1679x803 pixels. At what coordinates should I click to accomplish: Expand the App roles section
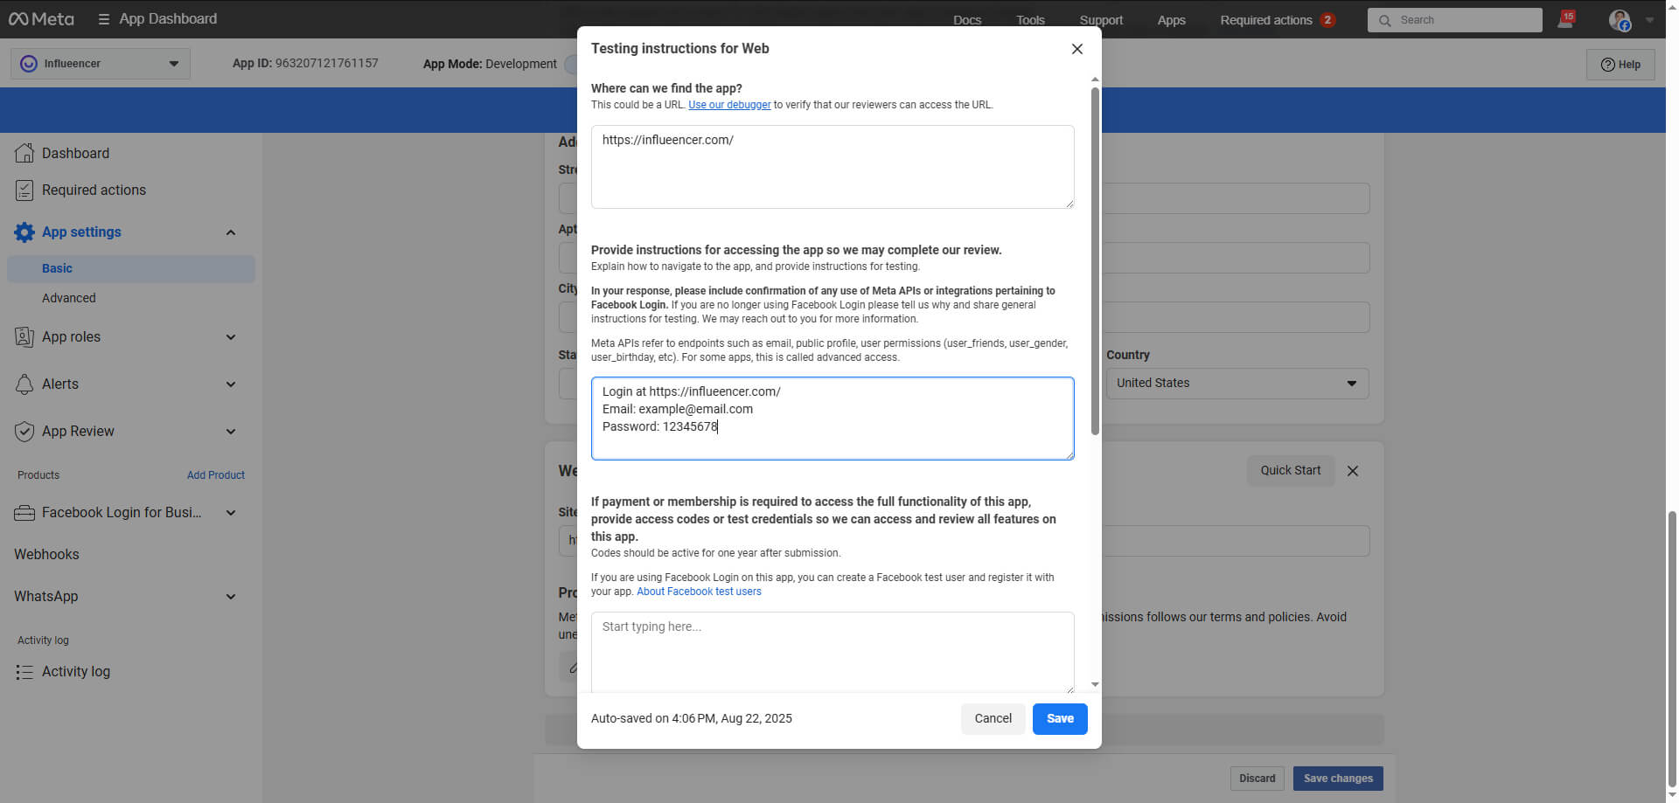click(231, 337)
